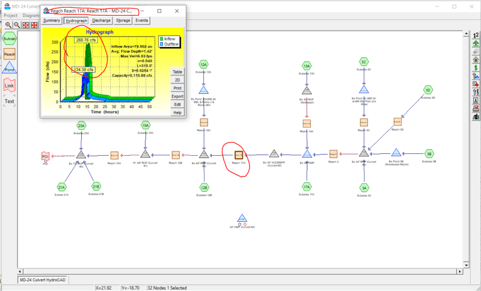Select the Reach 12B square node
Viewport: 481px width, 291px height.
pyautogui.click(x=176, y=155)
